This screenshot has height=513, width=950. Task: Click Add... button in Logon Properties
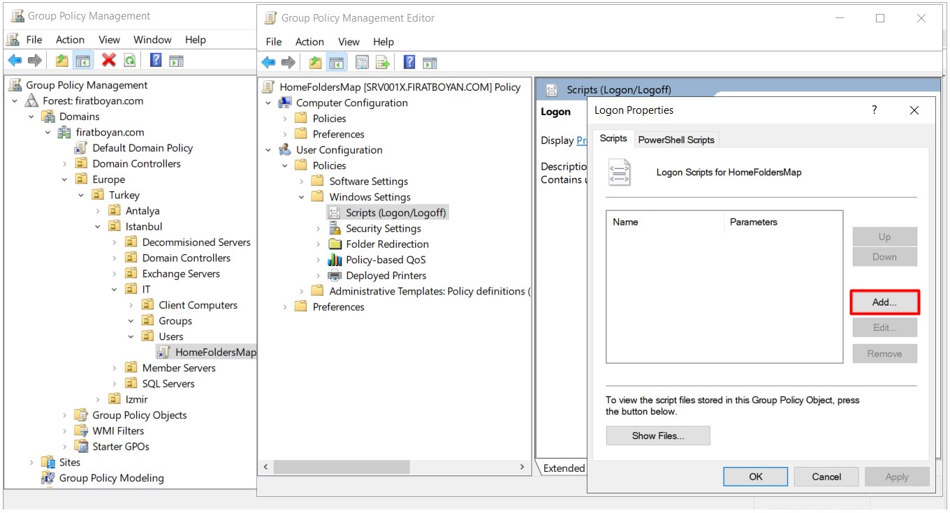coord(884,302)
